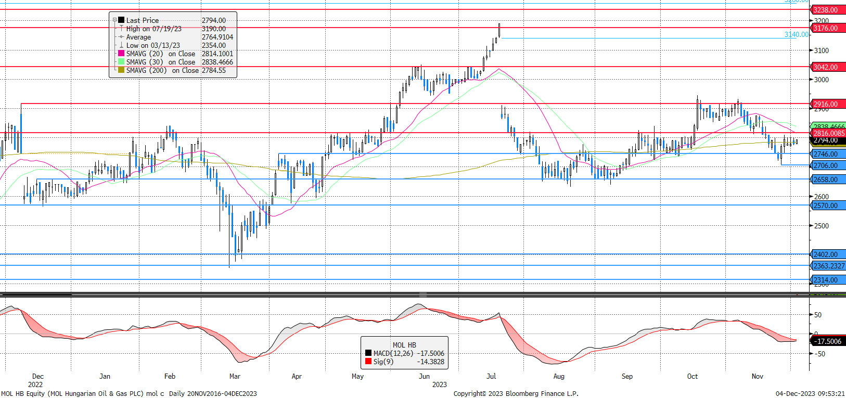Select the 2746.00 blue support tag
The image size is (846, 398).
pos(828,154)
